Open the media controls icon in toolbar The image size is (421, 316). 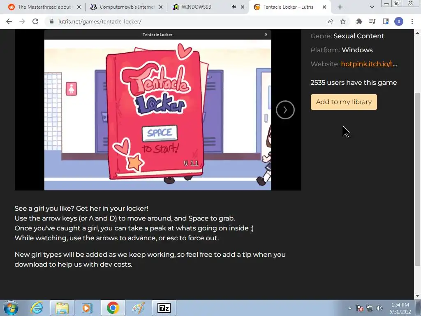pos(372,21)
